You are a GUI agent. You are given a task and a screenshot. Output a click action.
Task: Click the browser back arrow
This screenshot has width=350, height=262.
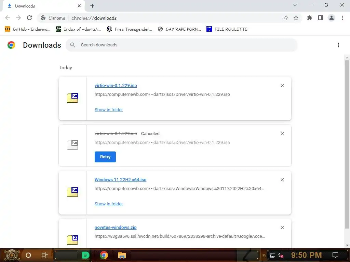coord(8,18)
